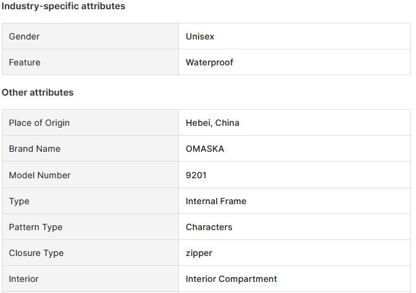Click the Hebei, China value
The width and height of the screenshot is (416, 293).
[212, 123]
